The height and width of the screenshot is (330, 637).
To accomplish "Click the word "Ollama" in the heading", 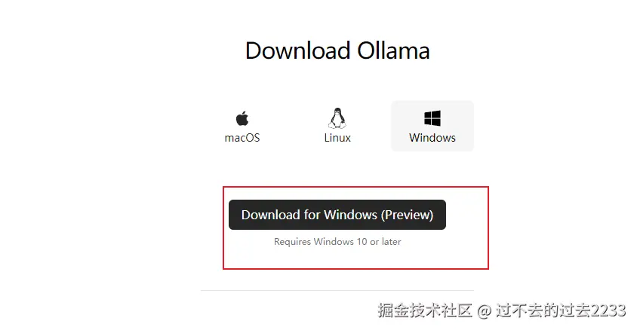I will [x=393, y=50].
